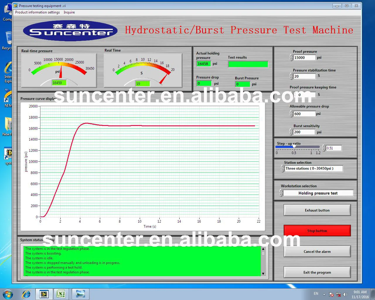This screenshot has height=300, width=375.
Task: Click the Pressure drop value indicator
Action: point(204,83)
